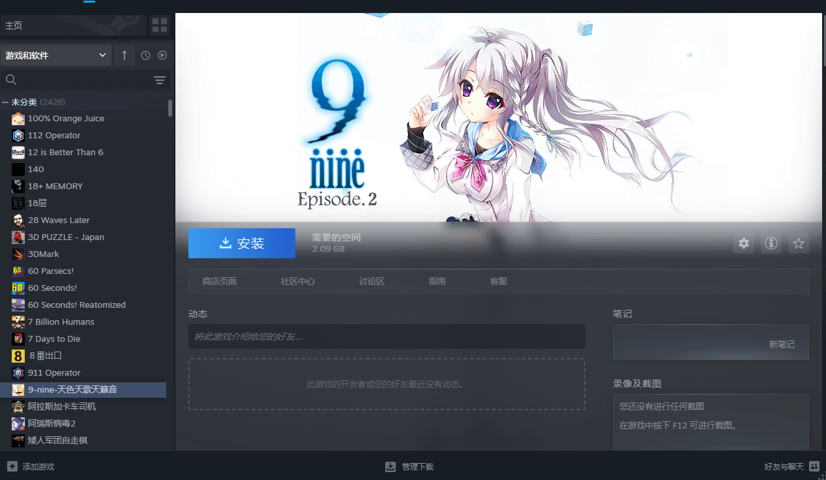Viewport: 826px width, 480px height.
Task: Select 28 Waves Later game icon
Action: [18, 220]
